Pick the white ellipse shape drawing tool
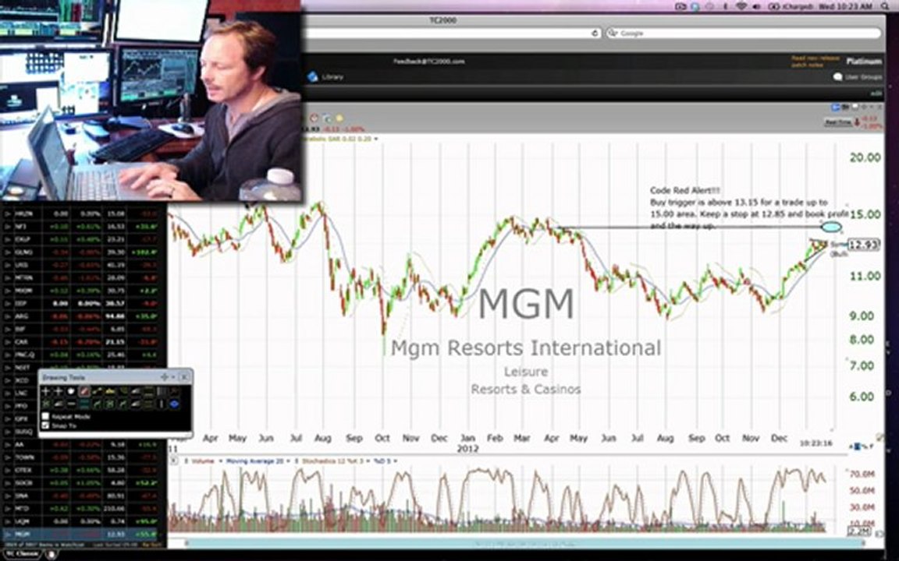The width and height of the screenshot is (899, 561). coord(70,392)
